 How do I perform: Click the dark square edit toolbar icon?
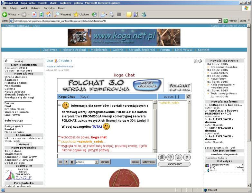tap(119, 14)
